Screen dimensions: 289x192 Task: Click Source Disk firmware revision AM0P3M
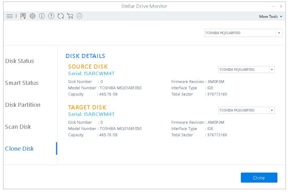point(216,82)
